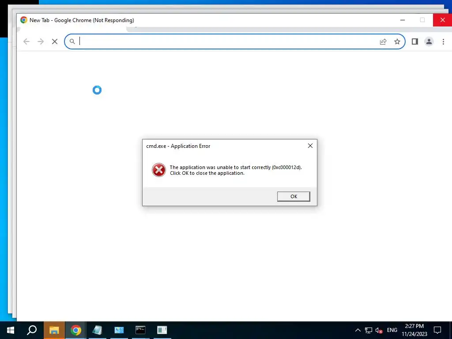The image size is (452, 339).
Task: Open the Chrome side panel
Action: coord(415,41)
